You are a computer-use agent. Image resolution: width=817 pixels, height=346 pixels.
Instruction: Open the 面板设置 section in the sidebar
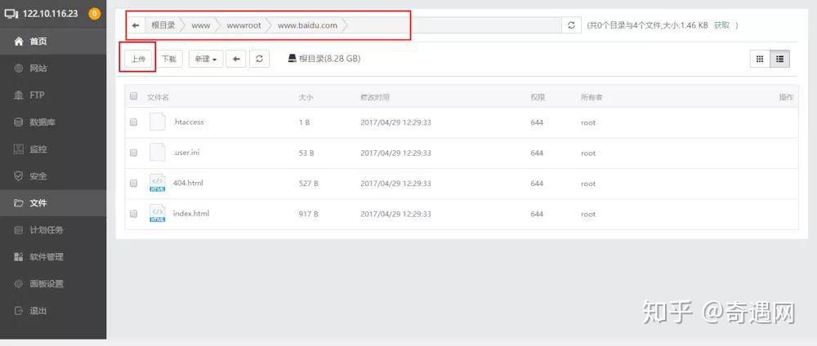(53, 284)
